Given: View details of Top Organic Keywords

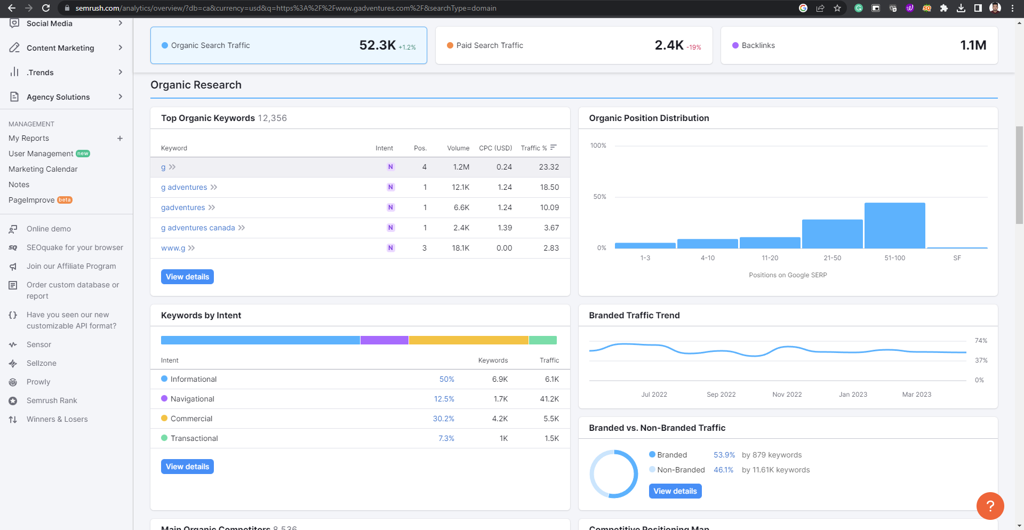Looking at the screenshot, I should [187, 277].
